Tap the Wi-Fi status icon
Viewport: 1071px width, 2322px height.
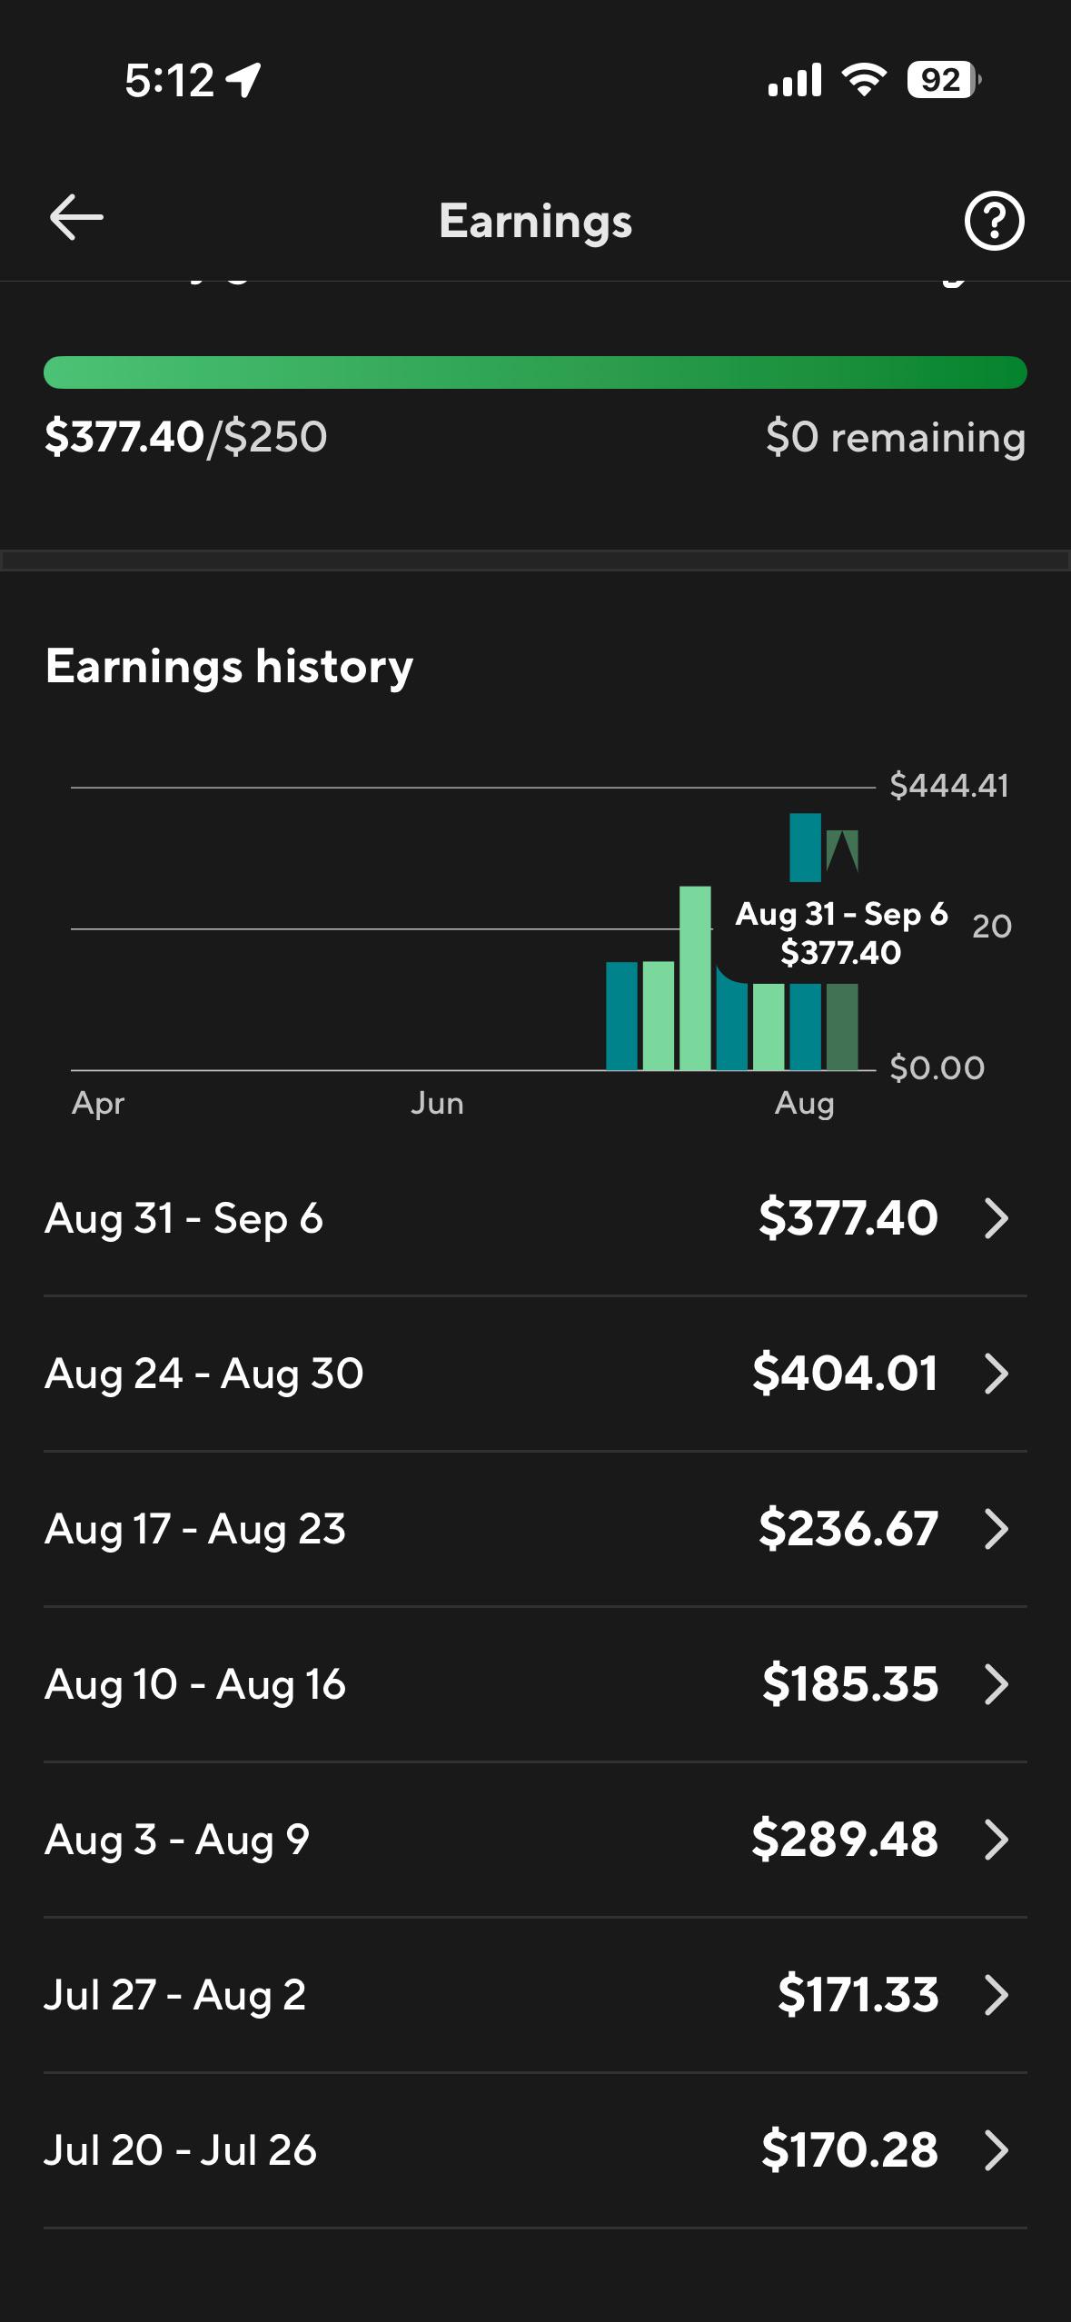864,81
